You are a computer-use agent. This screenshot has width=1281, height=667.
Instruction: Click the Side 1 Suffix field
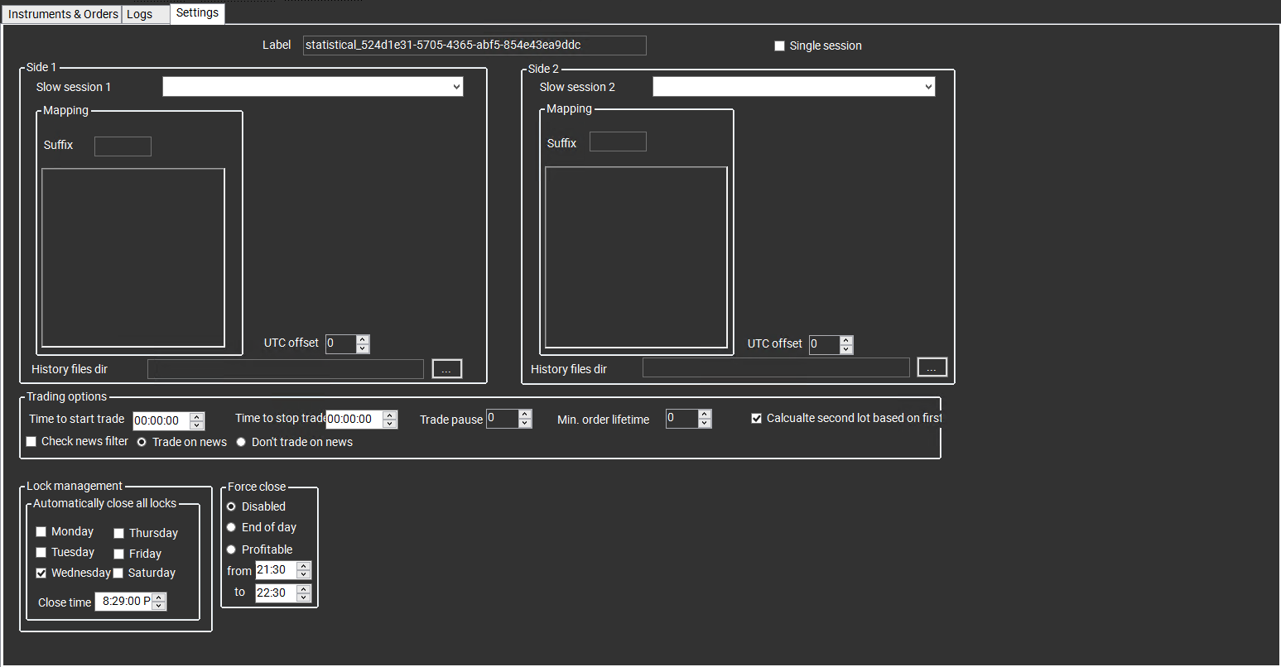[123, 146]
